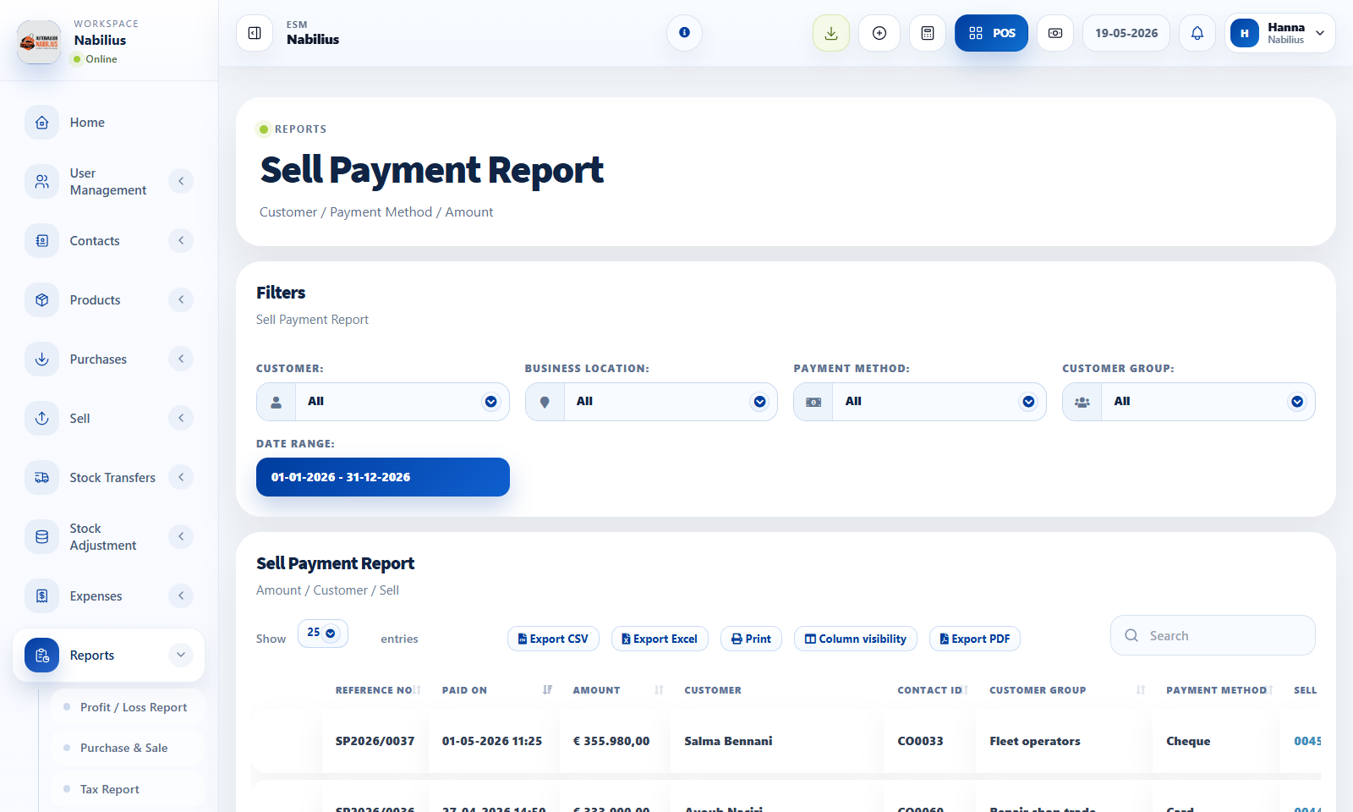Image resolution: width=1353 pixels, height=812 pixels.
Task: Click contact ID CO0033
Action: pyautogui.click(x=920, y=741)
